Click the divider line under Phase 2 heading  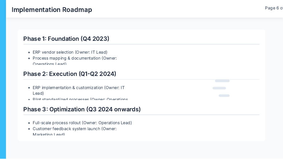coord(141,79)
